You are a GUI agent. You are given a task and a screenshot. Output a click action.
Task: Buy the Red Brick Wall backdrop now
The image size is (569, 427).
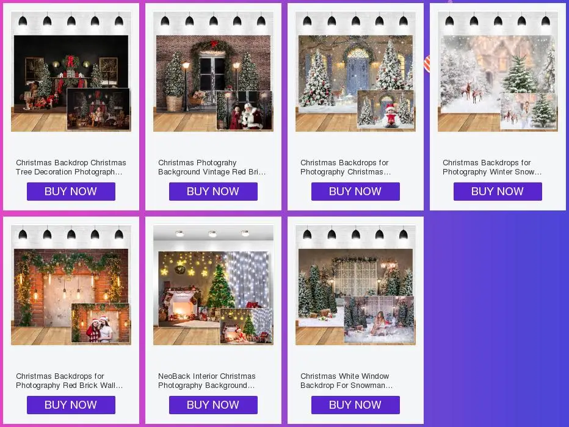pos(71,405)
